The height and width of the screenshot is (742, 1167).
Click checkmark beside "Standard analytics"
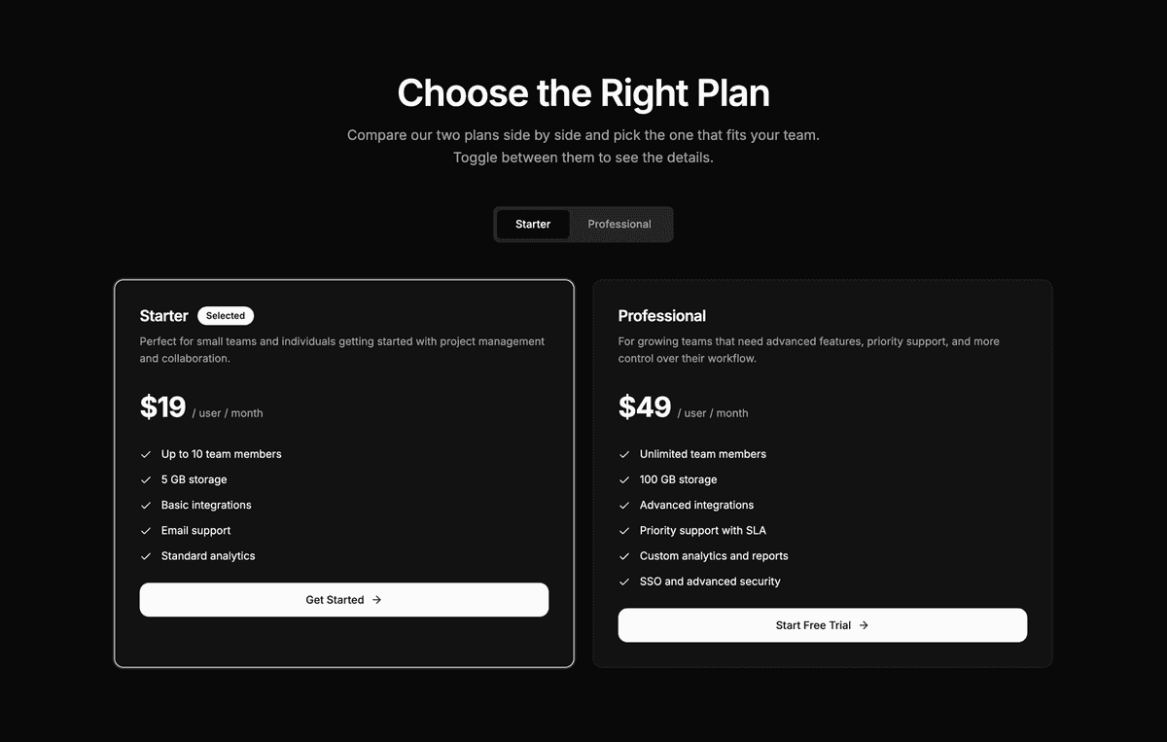click(x=144, y=555)
